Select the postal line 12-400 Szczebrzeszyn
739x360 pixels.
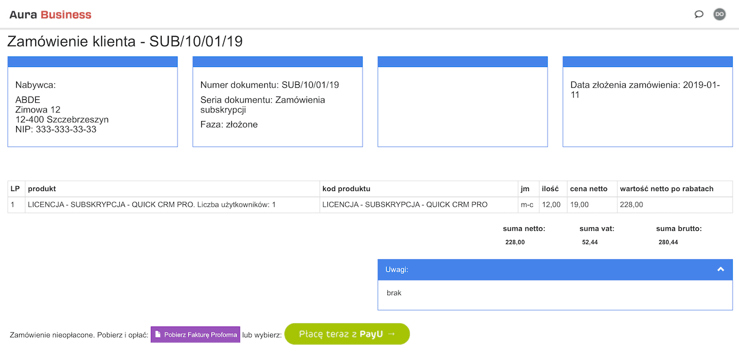click(62, 119)
